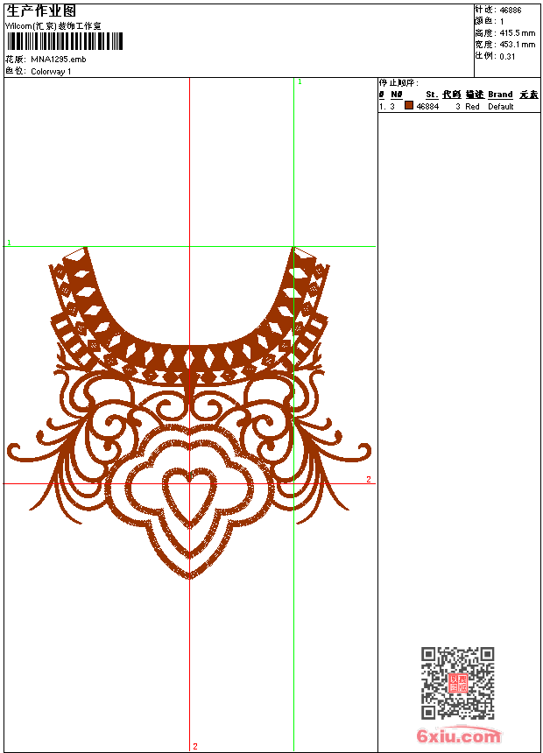Select the Default brand cell
Viewport: 543px width, 753px height.
(x=501, y=107)
